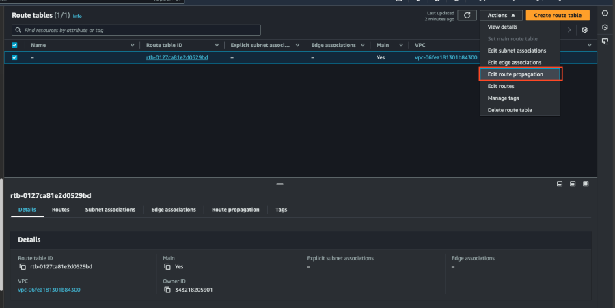Open the info panel icon on right sidebar

pos(605,14)
